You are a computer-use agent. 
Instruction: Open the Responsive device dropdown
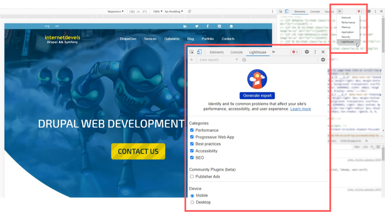click(x=115, y=12)
